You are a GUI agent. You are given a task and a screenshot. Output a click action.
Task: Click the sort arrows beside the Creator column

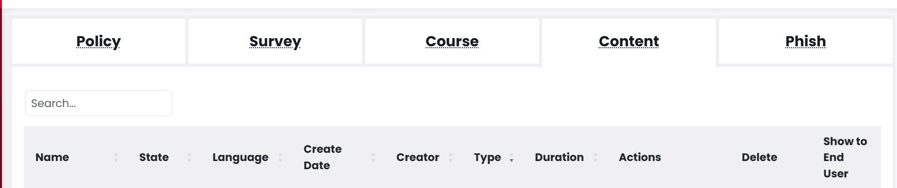coord(451,158)
